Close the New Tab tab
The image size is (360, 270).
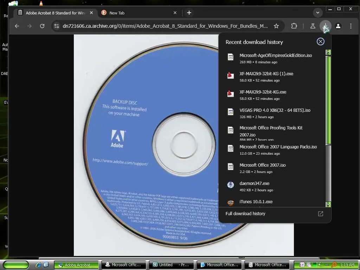[x=175, y=13]
